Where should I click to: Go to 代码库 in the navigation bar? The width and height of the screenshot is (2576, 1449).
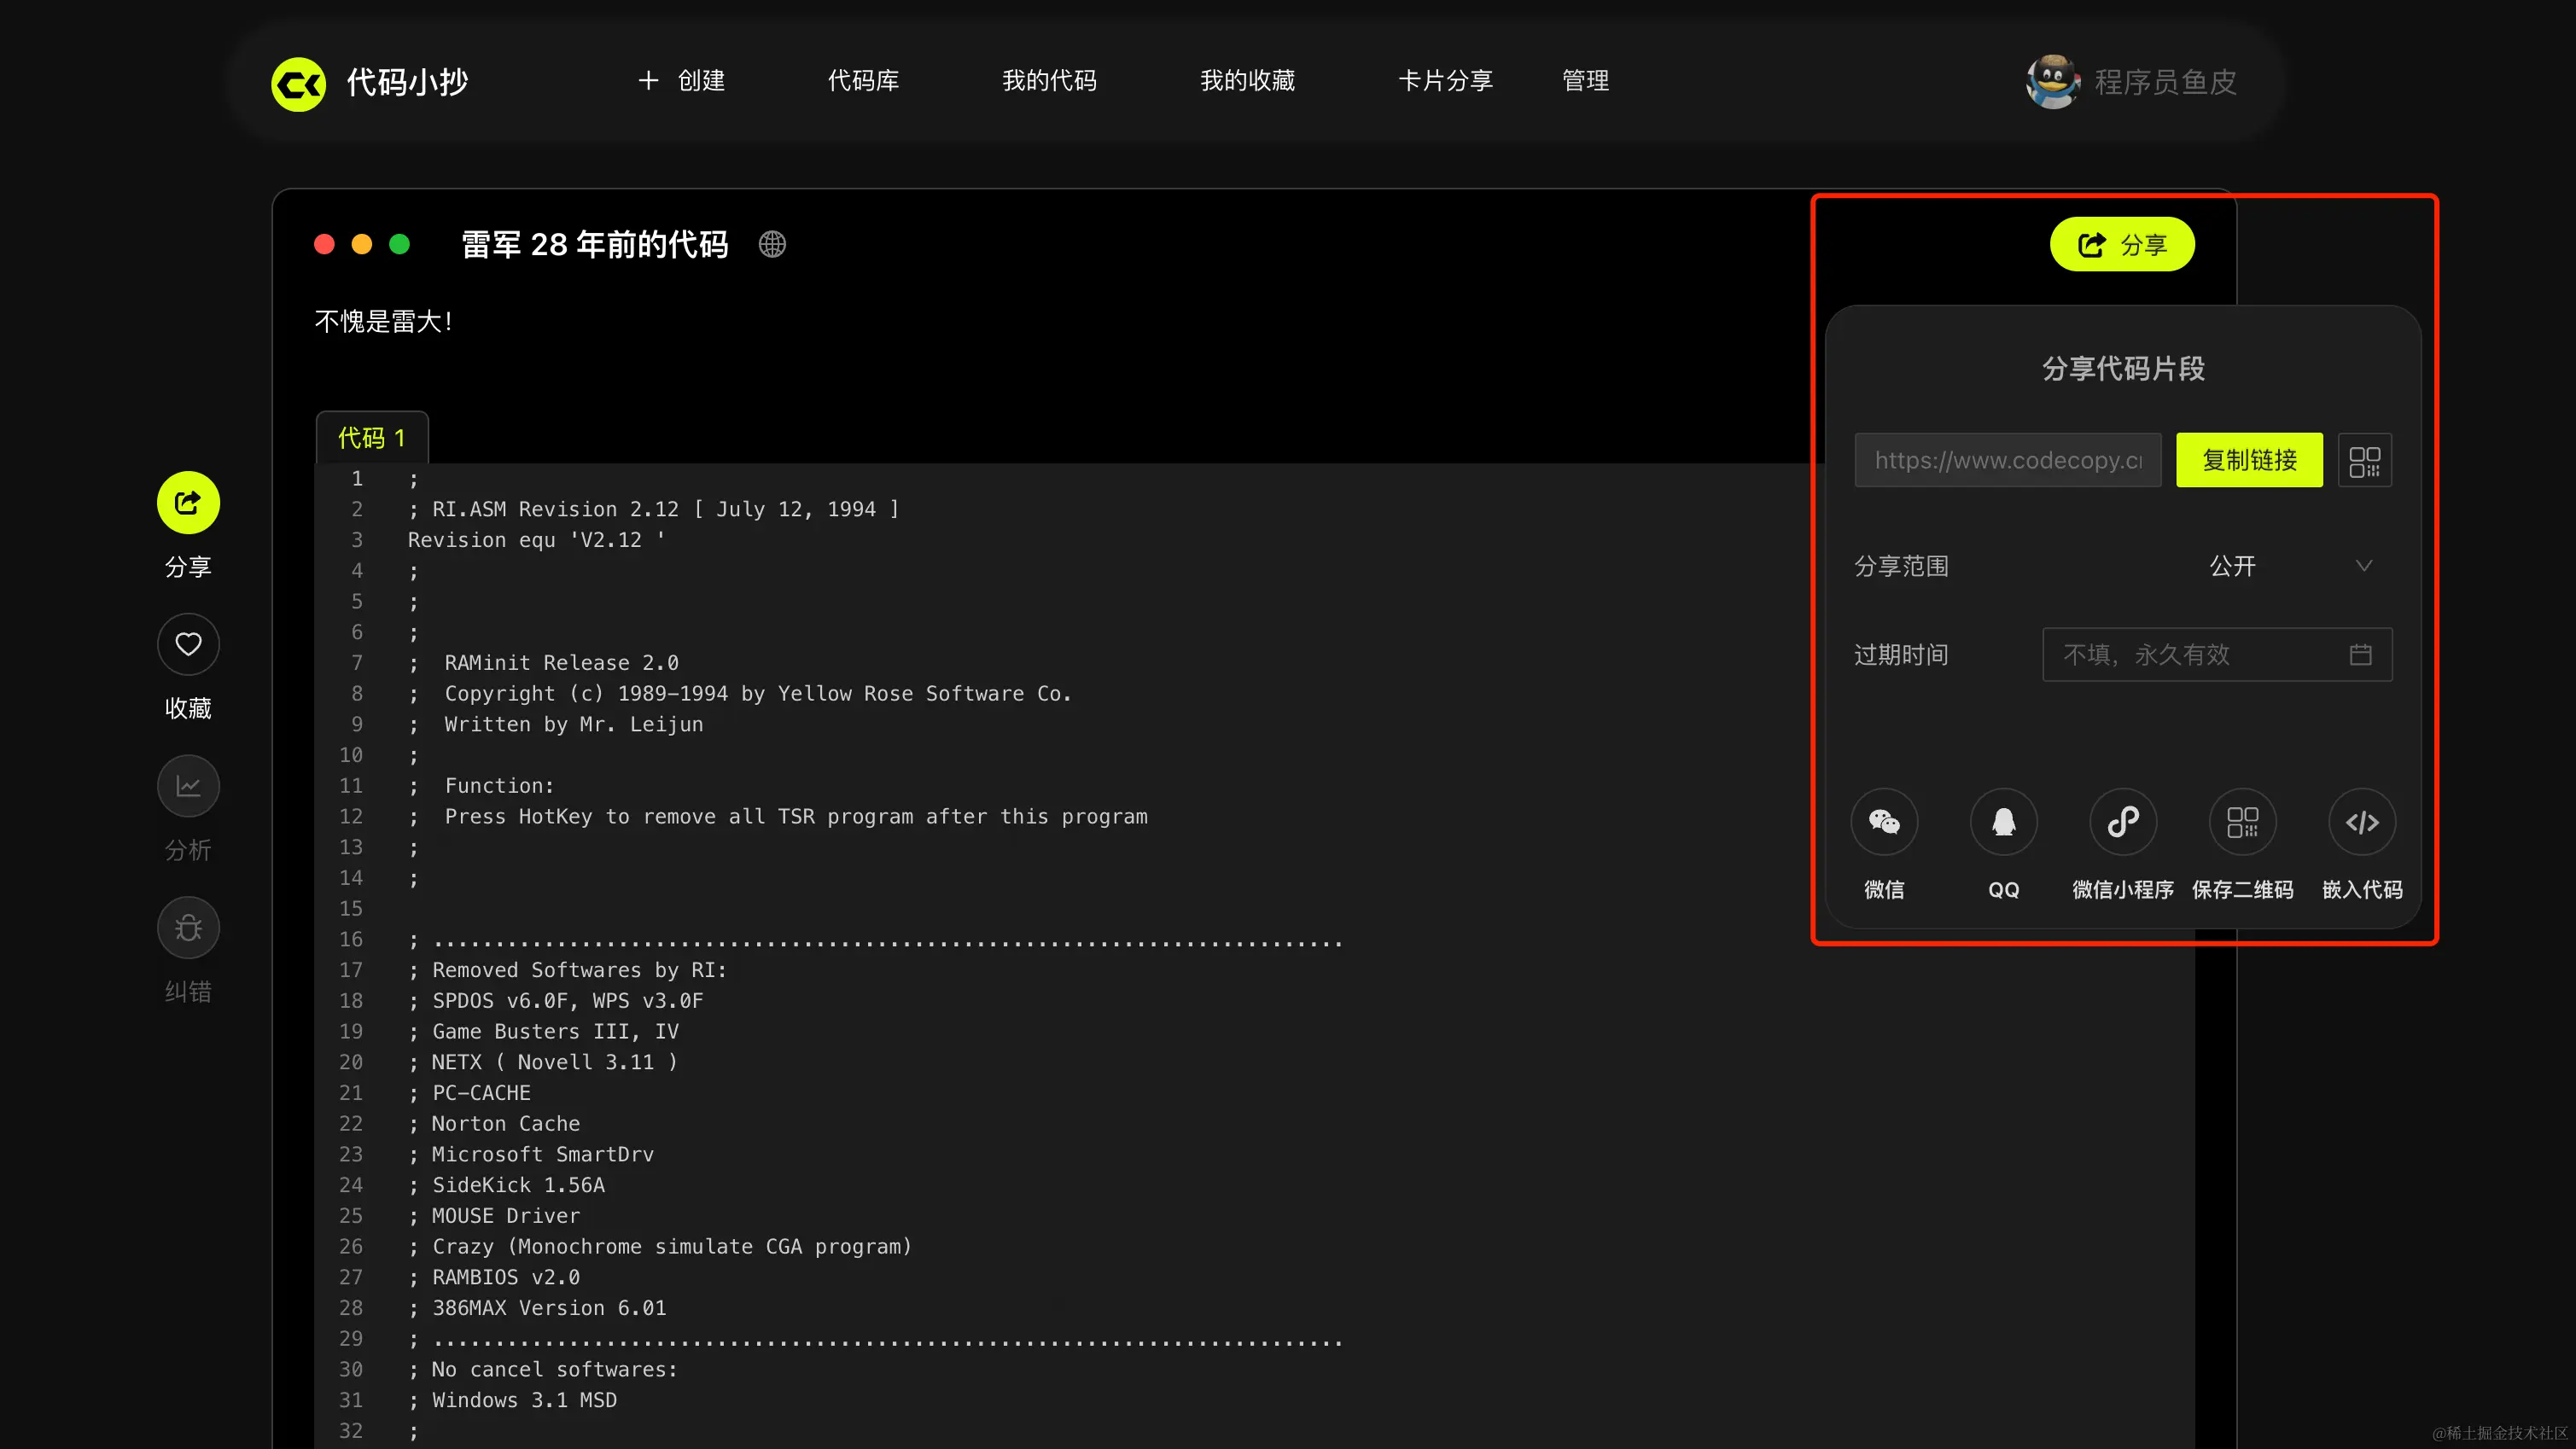pos(863,81)
